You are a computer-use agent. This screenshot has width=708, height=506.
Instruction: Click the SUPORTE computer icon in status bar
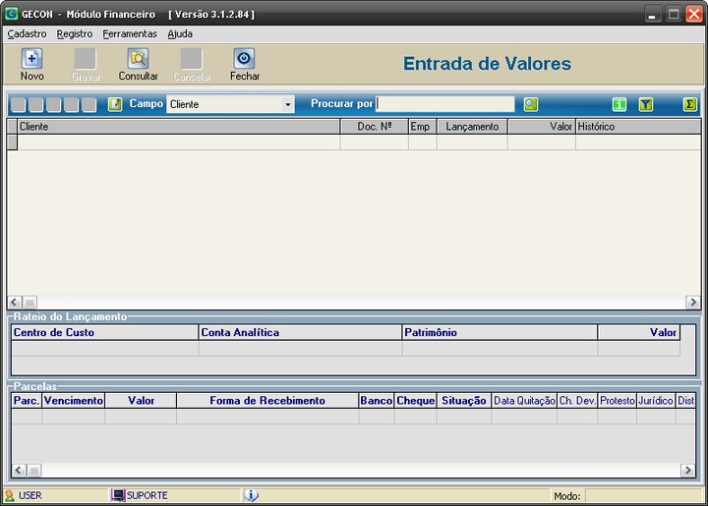(x=118, y=495)
